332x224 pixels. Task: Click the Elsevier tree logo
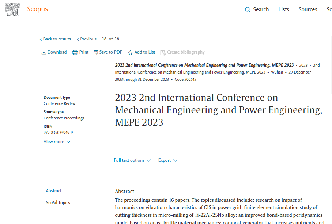(12, 9)
